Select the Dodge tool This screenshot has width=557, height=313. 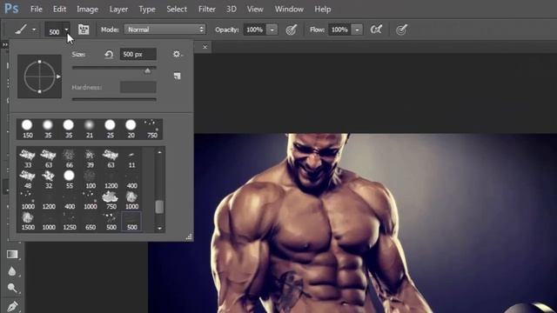(12, 288)
